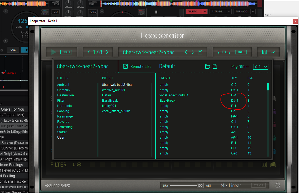Click the INIT button
Image resolution: width=299 pixels, height=193 pixels.
[x=241, y=52]
